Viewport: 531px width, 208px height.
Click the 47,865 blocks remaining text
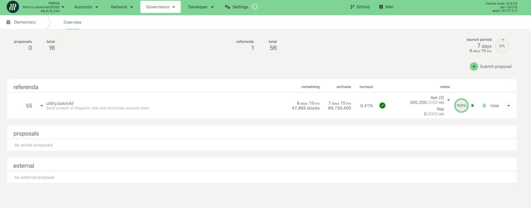[306, 108]
